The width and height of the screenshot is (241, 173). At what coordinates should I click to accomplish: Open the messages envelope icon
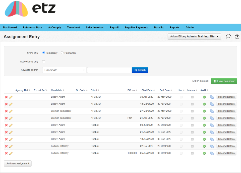point(228,37)
